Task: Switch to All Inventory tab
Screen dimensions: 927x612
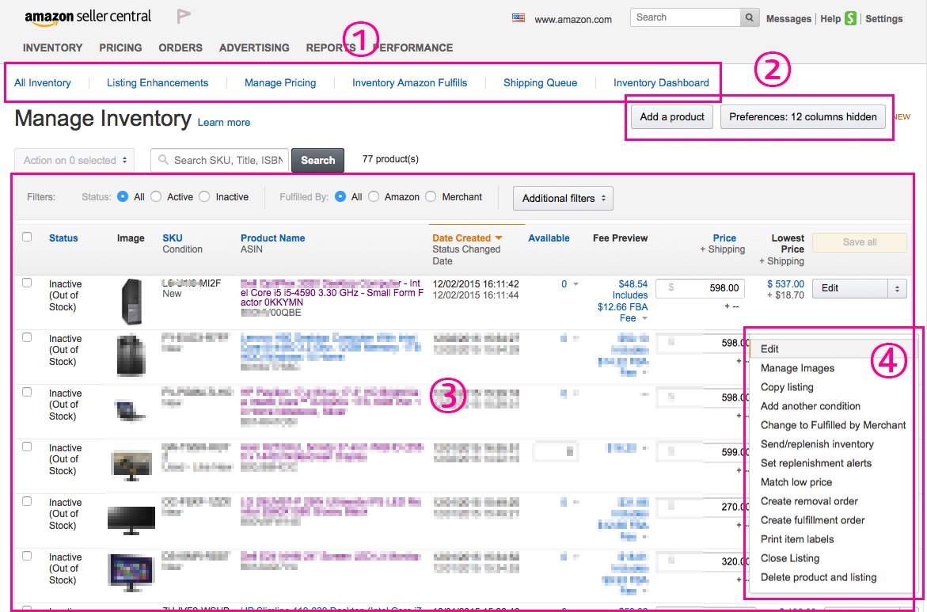Action: (x=43, y=83)
